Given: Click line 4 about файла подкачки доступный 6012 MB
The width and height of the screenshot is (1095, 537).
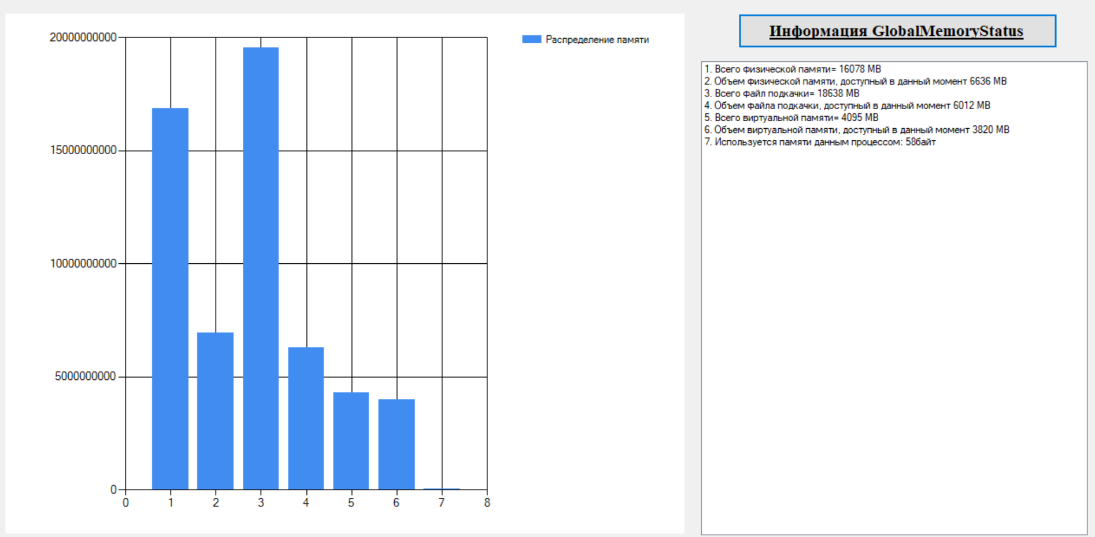Looking at the screenshot, I should click(x=847, y=106).
